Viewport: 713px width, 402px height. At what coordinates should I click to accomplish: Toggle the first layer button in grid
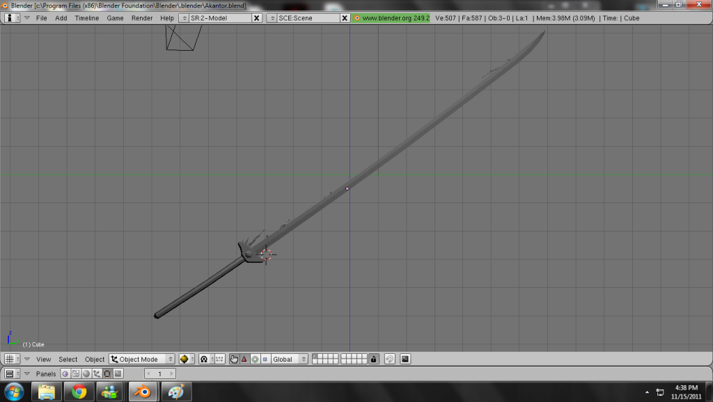coord(315,357)
